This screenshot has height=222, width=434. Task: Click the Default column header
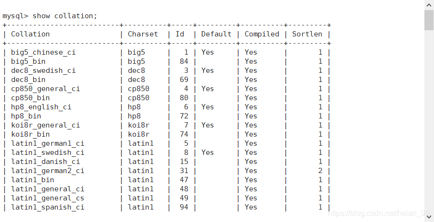pyautogui.click(x=216, y=34)
